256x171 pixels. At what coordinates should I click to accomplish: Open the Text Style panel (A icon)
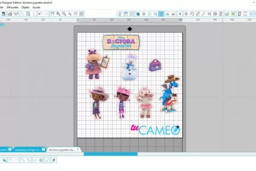180,14
